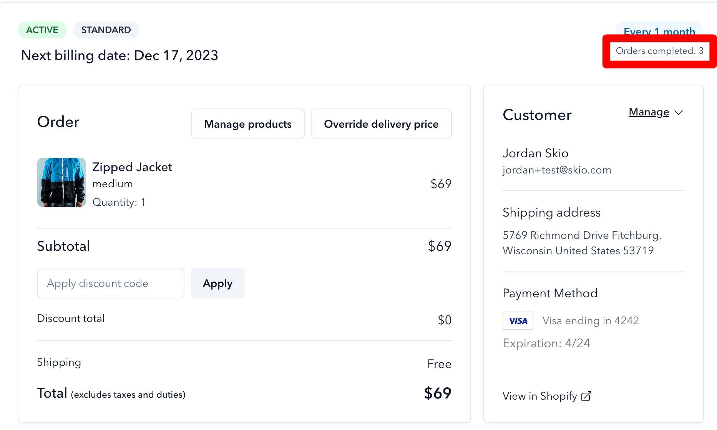This screenshot has width=717, height=430.
Task: Click the Zipped Jacket product name
Action: tap(132, 167)
